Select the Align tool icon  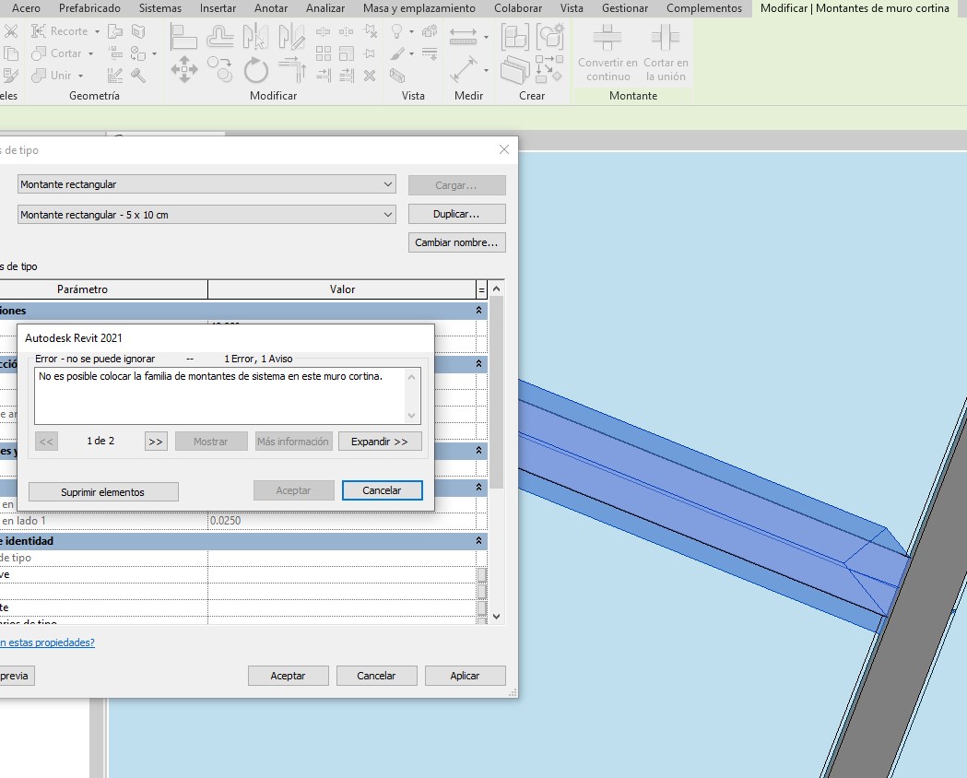pyautogui.click(x=184, y=38)
